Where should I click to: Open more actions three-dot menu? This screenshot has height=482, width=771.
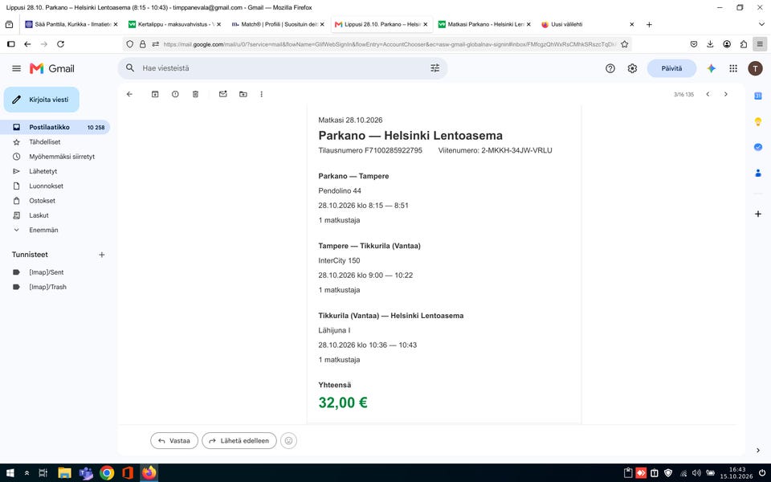click(262, 94)
